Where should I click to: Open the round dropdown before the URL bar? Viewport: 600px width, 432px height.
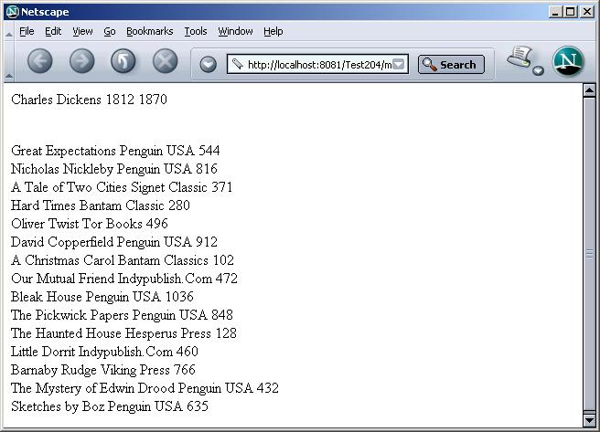(209, 64)
